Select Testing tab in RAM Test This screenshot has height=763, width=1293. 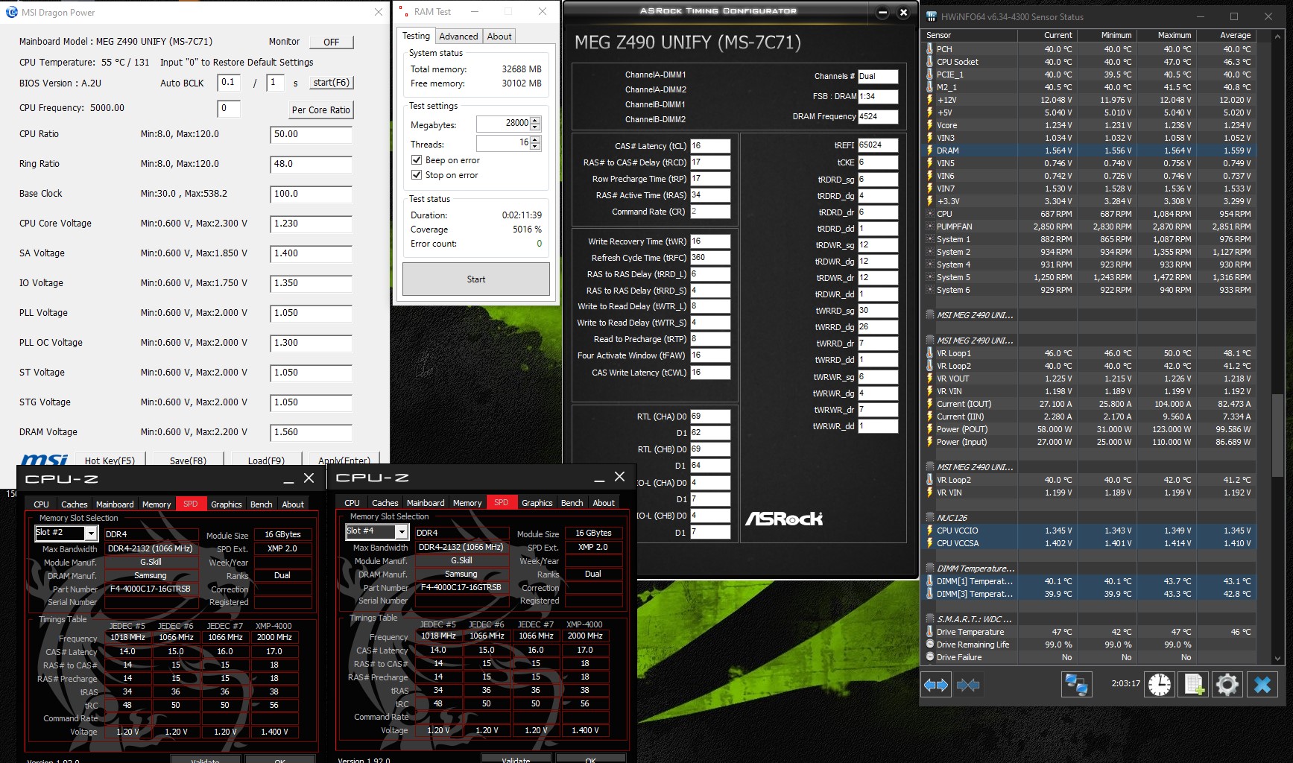tap(416, 36)
